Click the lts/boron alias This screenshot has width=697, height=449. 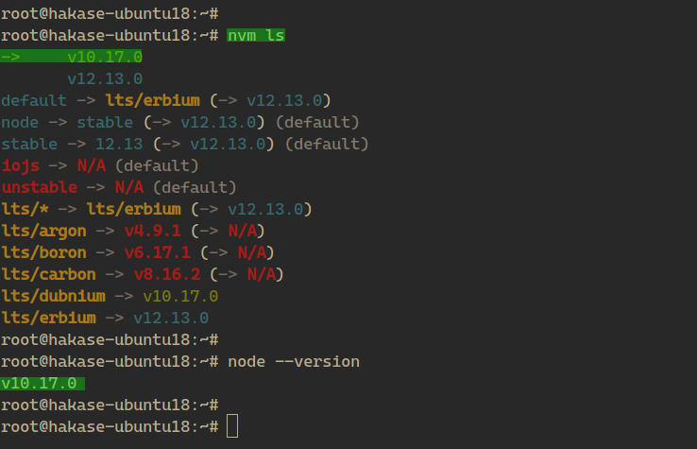point(43,252)
